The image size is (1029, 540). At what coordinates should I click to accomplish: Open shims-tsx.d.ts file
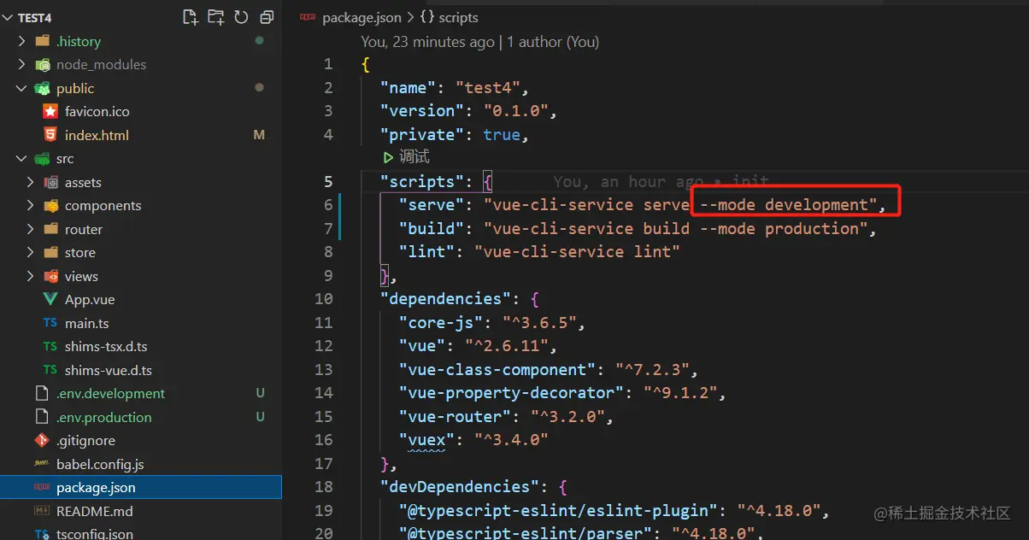(106, 347)
